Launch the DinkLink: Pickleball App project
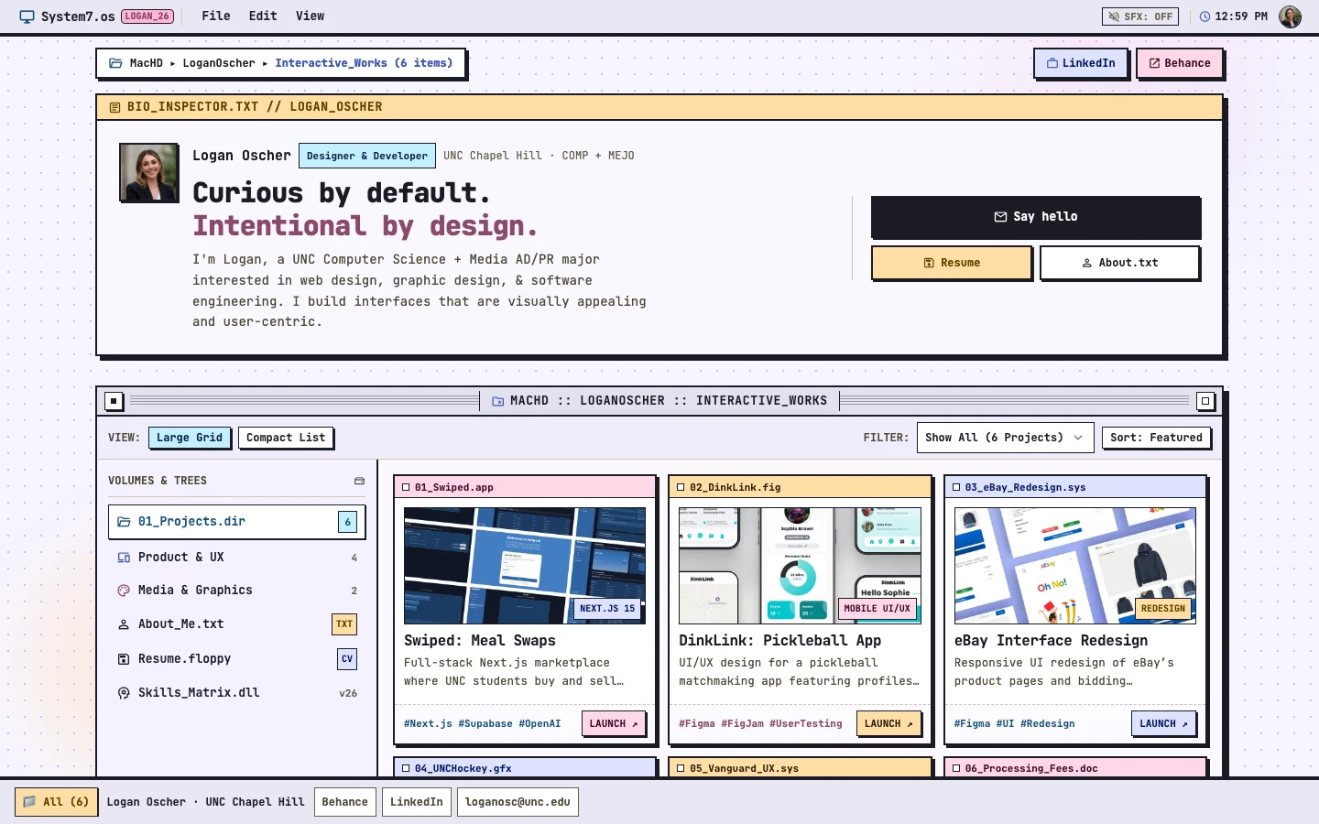This screenshot has width=1319, height=824. click(x=888, y=723)
